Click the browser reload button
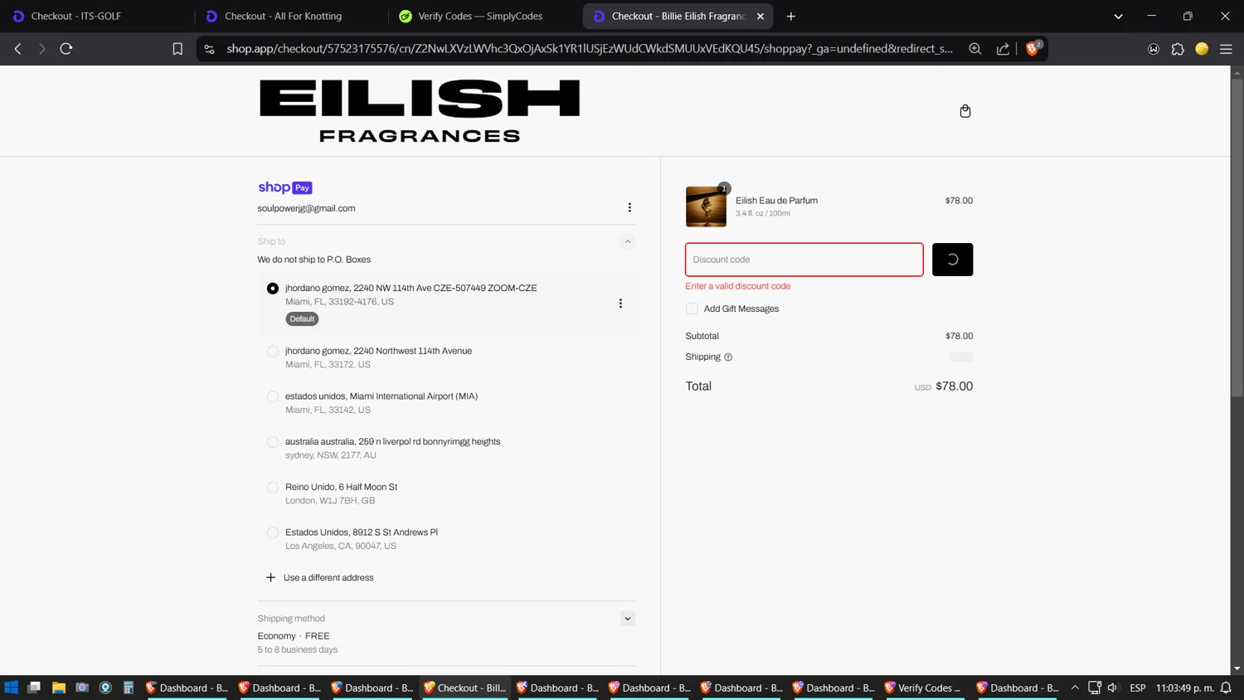 pyautogui.click(x=66, y=49)
